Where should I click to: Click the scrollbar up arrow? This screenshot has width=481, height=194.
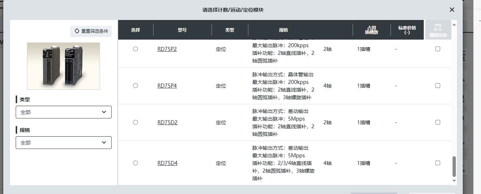coord(454,25)
